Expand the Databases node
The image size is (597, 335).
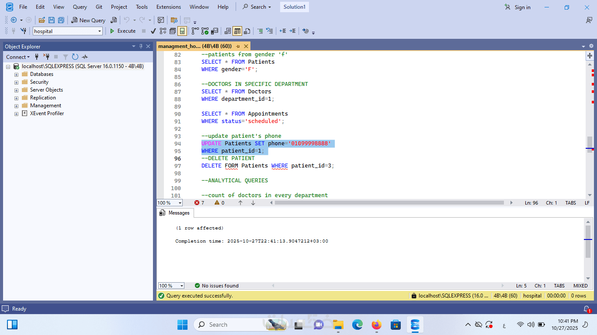coord(17,75)
